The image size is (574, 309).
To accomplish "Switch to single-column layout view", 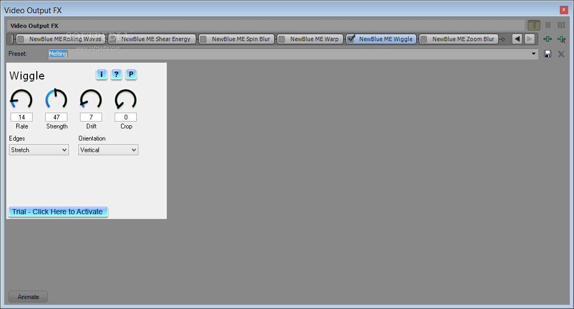I will click(x=533, y=25).
